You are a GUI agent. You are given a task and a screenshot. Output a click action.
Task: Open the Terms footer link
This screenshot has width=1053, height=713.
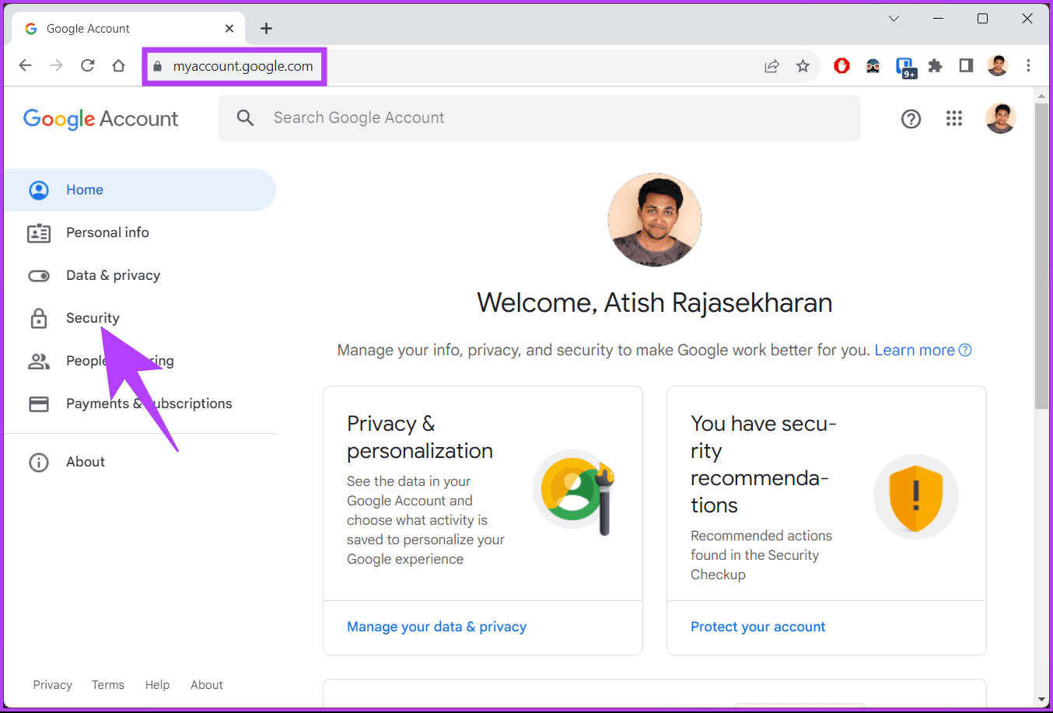[108, 685]
